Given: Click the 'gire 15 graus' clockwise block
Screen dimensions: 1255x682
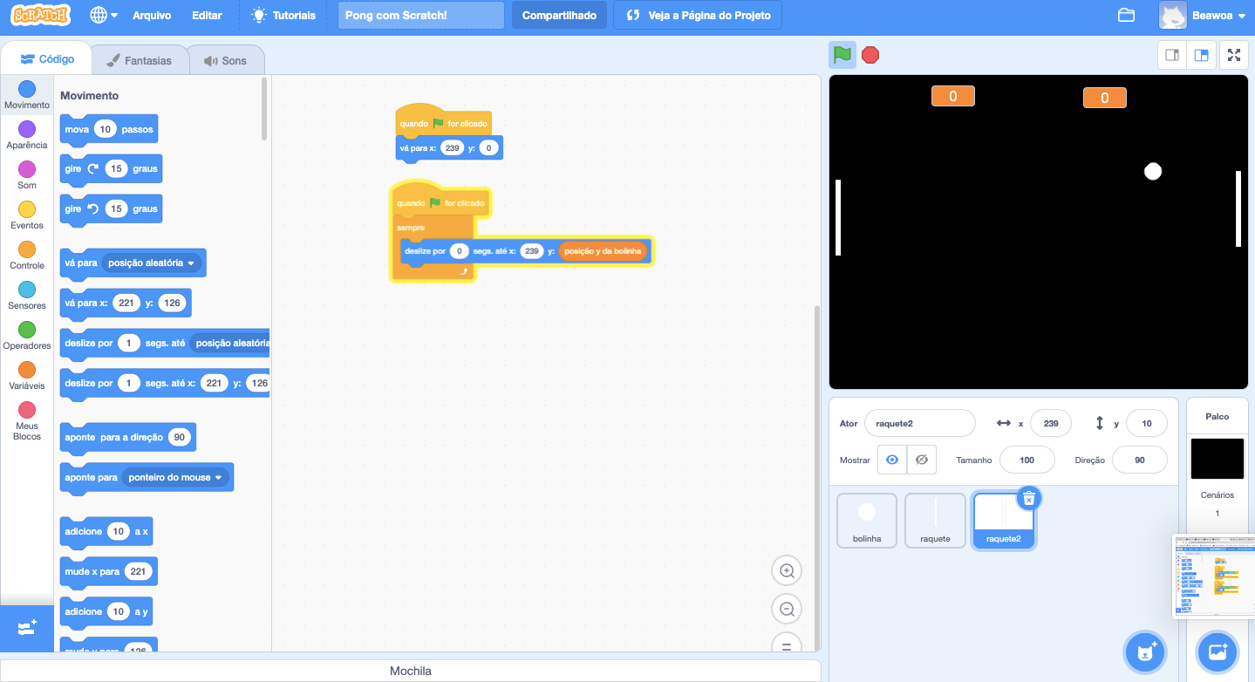Looking at the screenshot, I should [111, 169].
